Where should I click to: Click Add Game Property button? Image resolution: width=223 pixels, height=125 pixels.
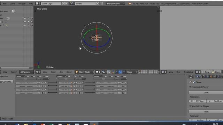click(x=6, y=82)
